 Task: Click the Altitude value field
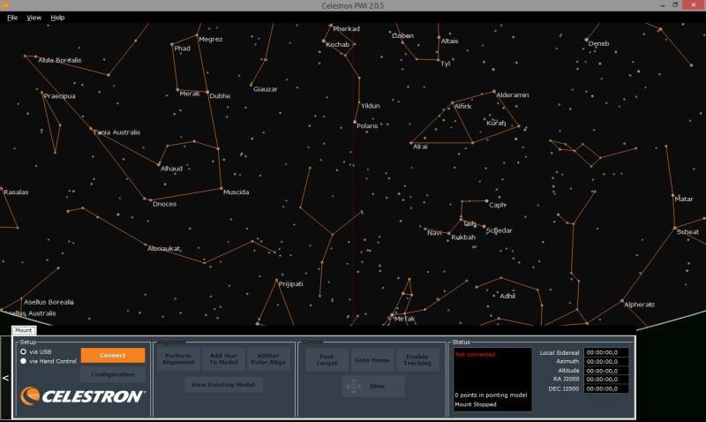(x=606, y=371)
